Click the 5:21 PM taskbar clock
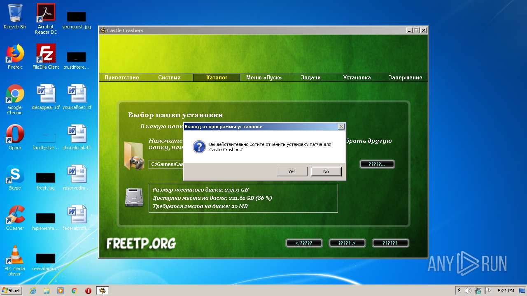Viewport: 527px width, 296px height. pyautogui.click(x=506, y=291)
